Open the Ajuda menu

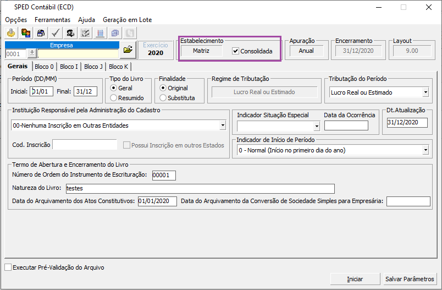tap(86, 20)
